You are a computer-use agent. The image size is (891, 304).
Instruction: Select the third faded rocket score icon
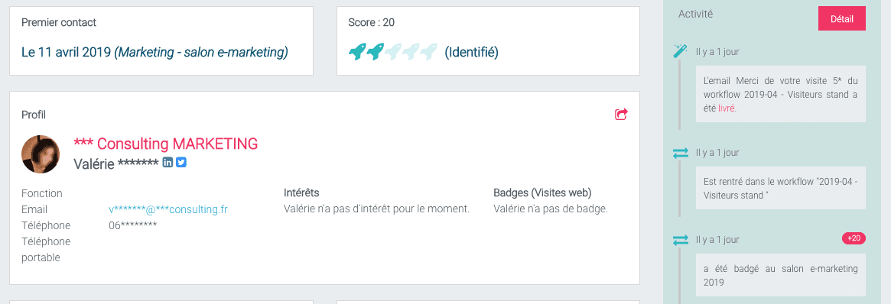393,52
